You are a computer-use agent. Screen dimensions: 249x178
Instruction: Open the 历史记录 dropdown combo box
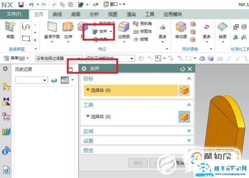tap(31, 80)
